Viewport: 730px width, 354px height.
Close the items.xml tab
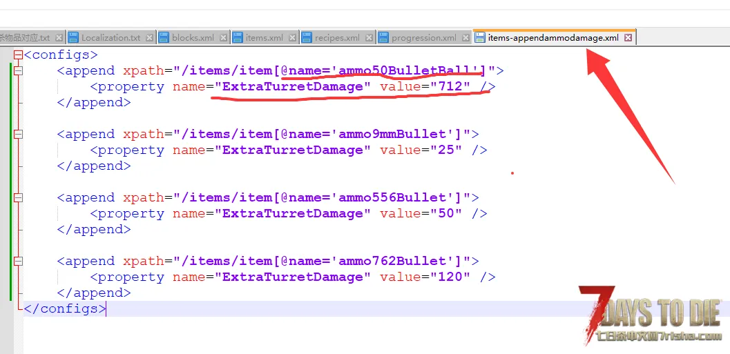293,38
